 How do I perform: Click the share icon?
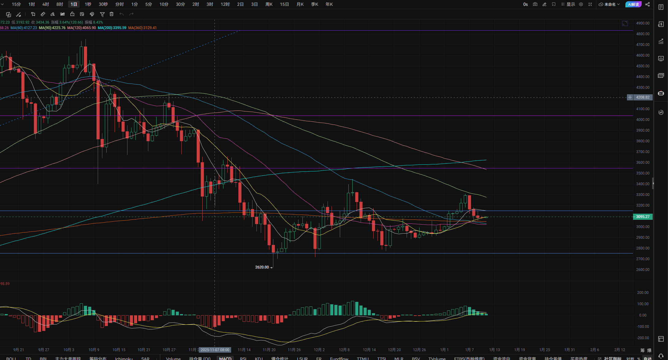(647, 4)
